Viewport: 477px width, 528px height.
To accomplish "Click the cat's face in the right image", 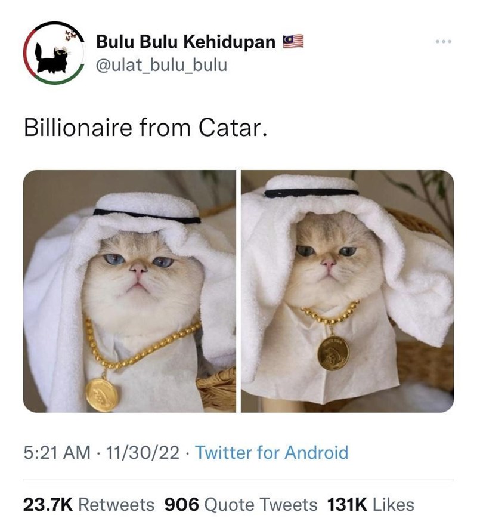I will 328,263.
